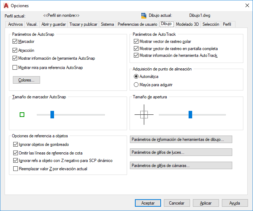Click the AutoSnap marker size slider thumb
The height and width of the screenshot is (211, 253).
52,114
